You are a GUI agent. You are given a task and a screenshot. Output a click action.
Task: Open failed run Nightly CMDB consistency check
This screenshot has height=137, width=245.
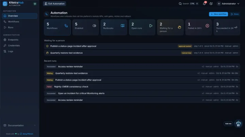142,87
